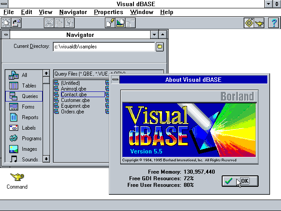Select the All file category in Navigator
This screenshot has width=281, height=211.
click(x=24, y=75)
